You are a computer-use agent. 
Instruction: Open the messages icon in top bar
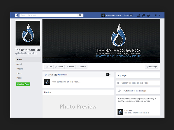click(x=144, y=15)
